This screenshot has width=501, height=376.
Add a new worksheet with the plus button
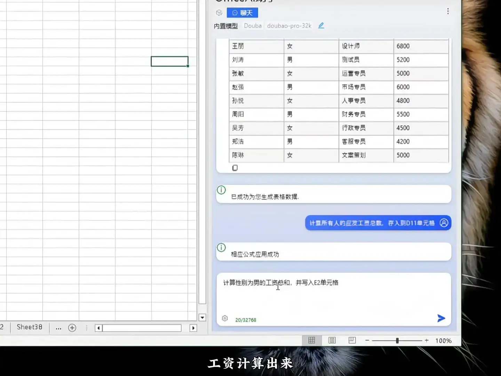72,328
